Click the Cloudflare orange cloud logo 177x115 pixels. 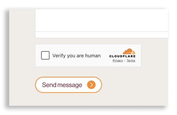[x=129, y=52]
